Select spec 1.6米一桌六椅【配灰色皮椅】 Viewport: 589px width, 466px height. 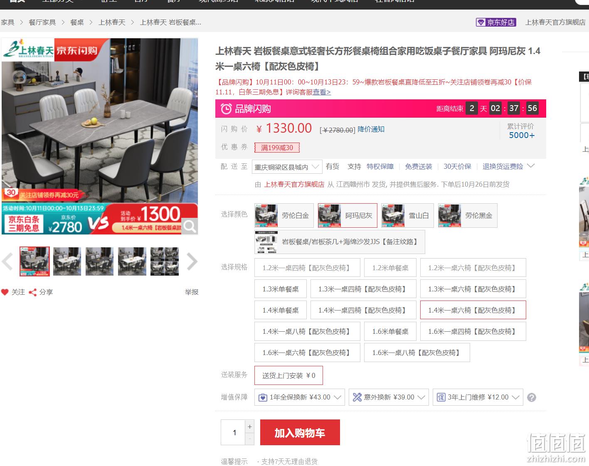pyautogui.click(x=307, y=353)
